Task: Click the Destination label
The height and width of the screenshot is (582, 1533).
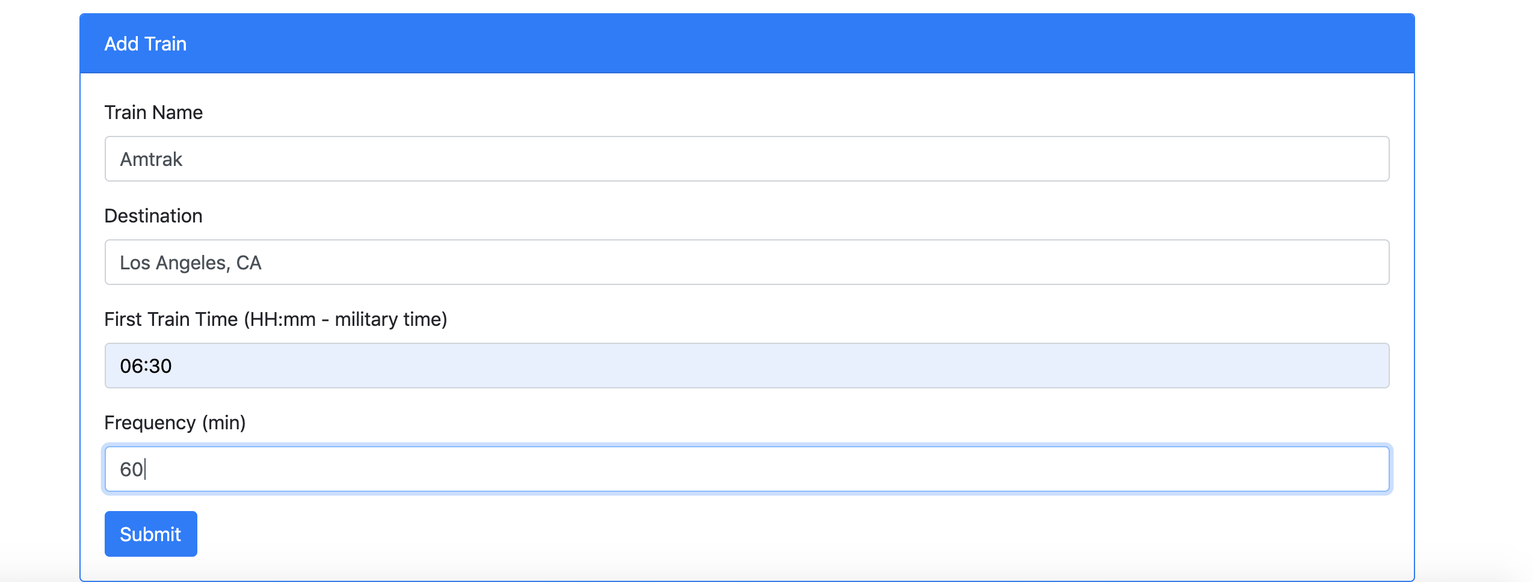Action: pos(153,215)
